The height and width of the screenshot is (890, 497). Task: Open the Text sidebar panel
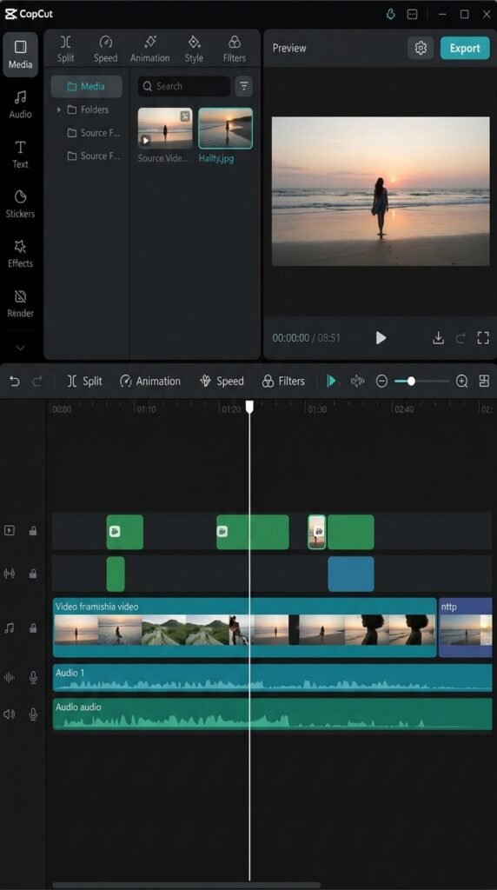click(x=21, y=155)
